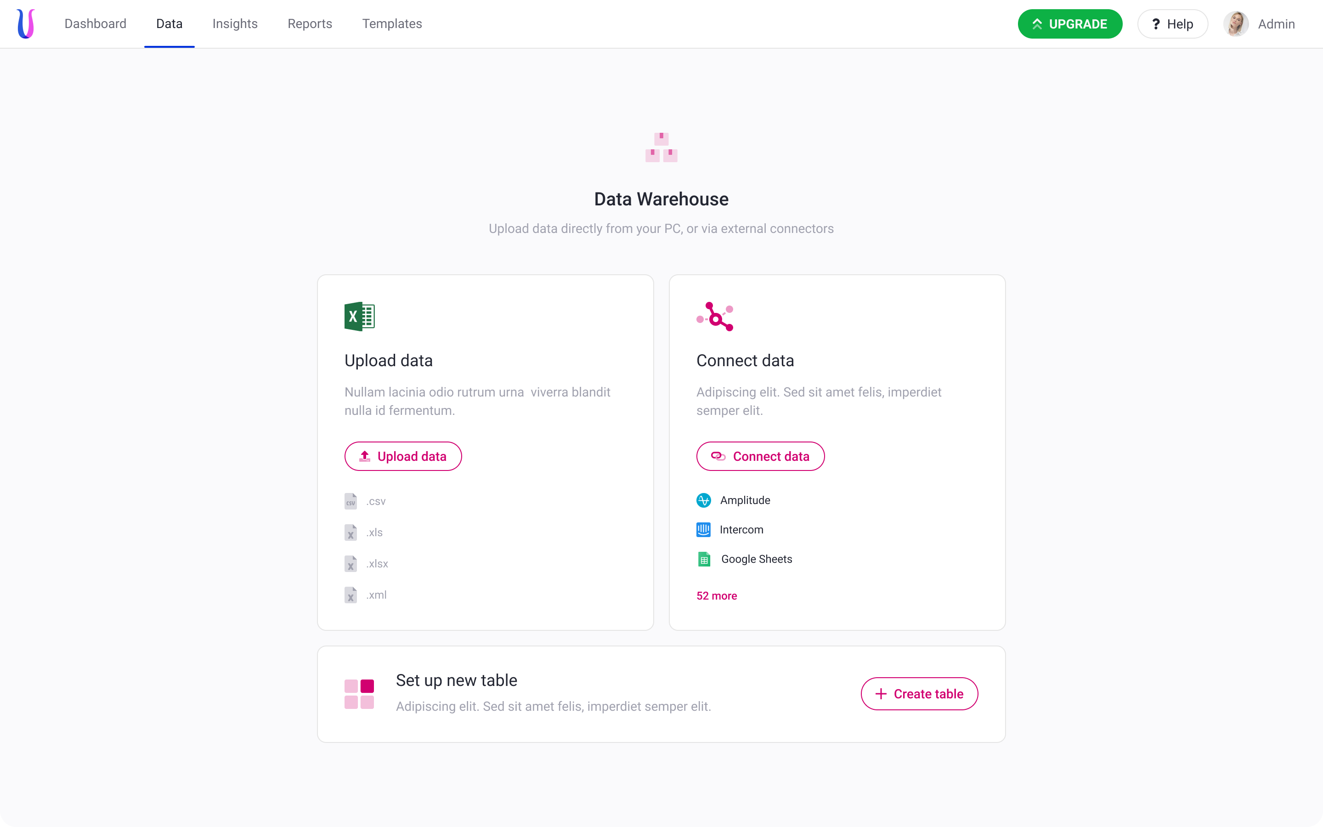1323x827 pixels.
Task: Go to the Reports tab
Action: [310, 24]
